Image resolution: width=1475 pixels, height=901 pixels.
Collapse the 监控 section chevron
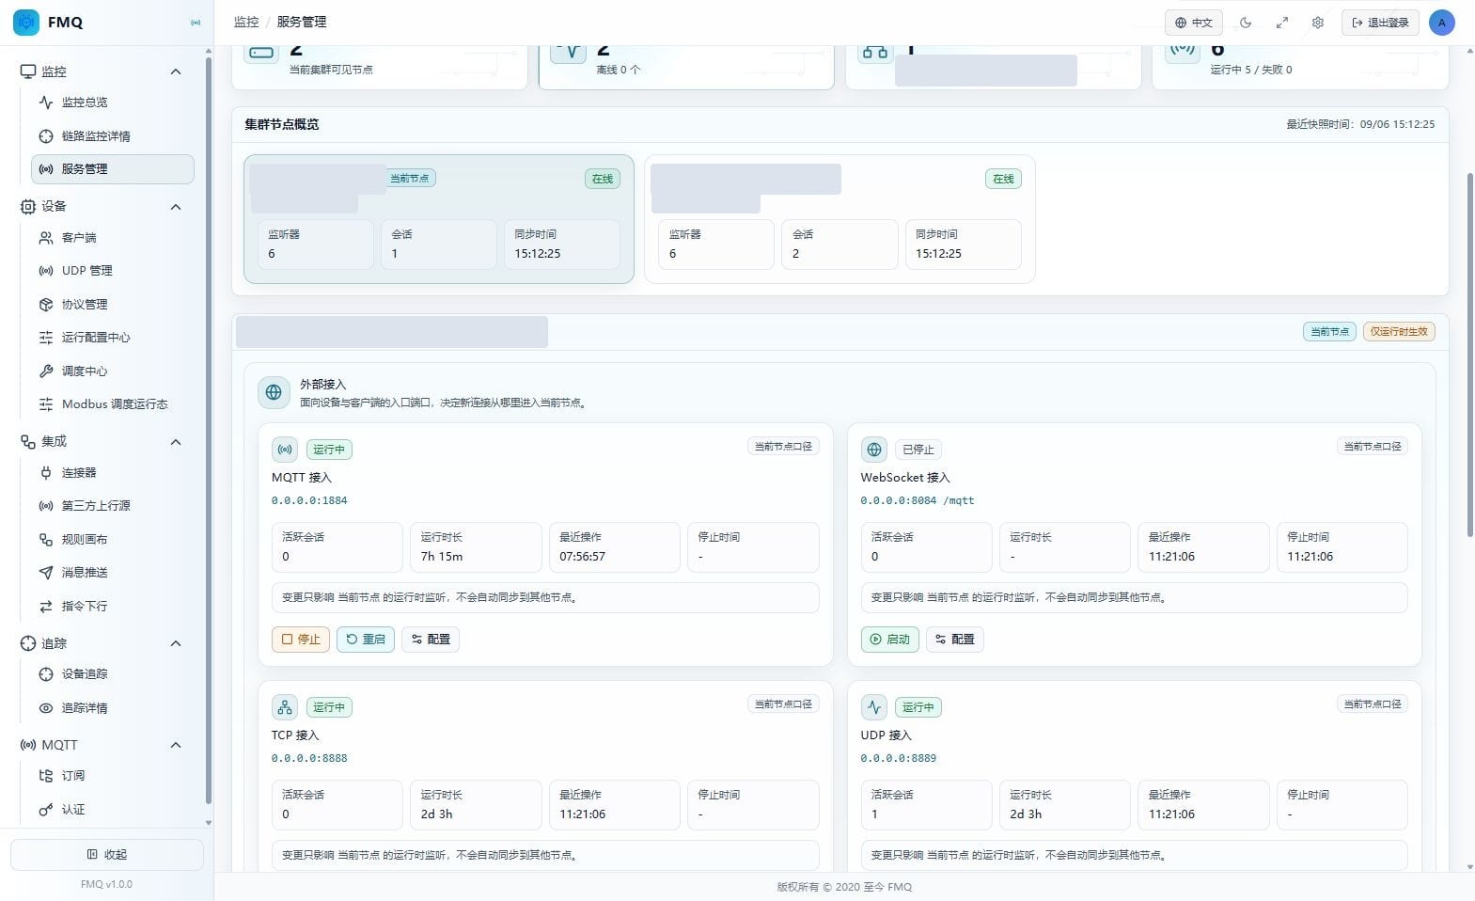pyautogui.click(x=176, y=71)
